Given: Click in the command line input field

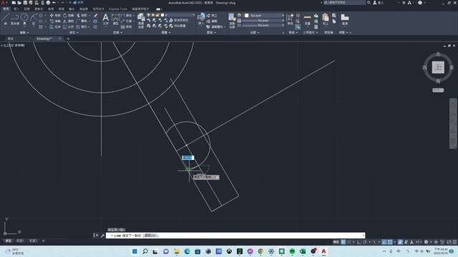Looking at the screenshot, I should click(x=235, y=235).
